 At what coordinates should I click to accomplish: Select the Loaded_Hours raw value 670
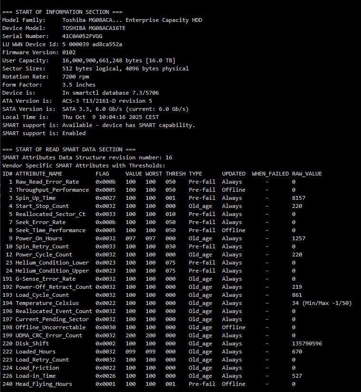[297, 352]
